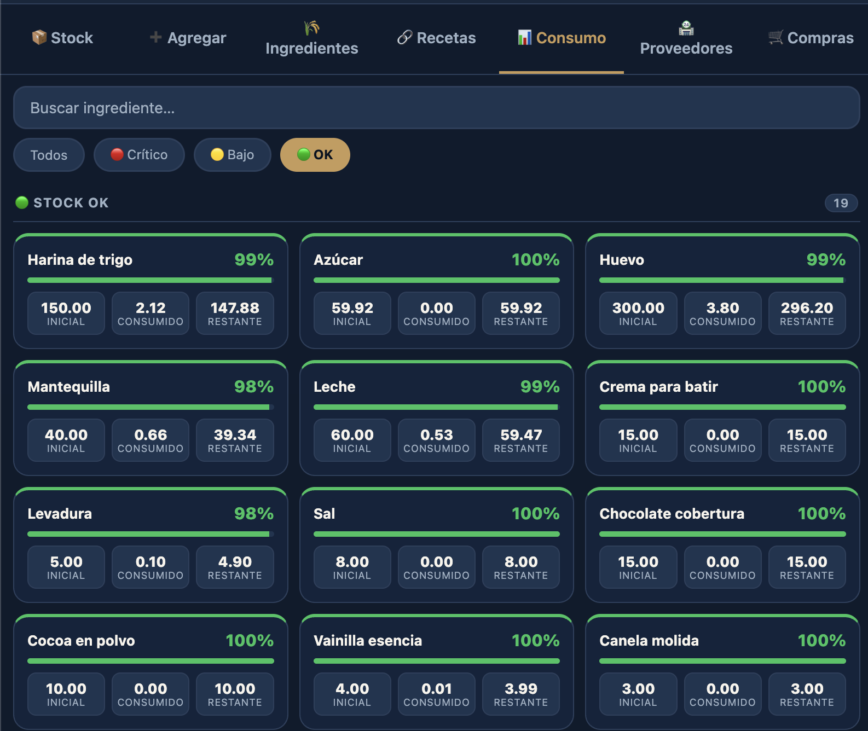The image size is (868, 731).
Task: Click the Chocolate cobertura progress bar
Action: (722, 534)
